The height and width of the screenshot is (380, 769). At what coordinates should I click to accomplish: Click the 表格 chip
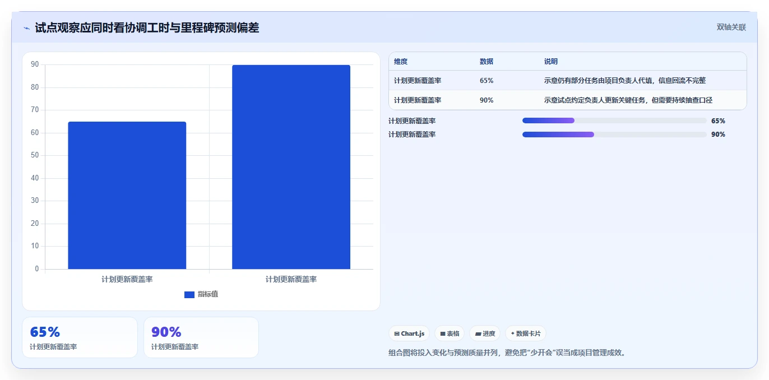click(450, 333)
